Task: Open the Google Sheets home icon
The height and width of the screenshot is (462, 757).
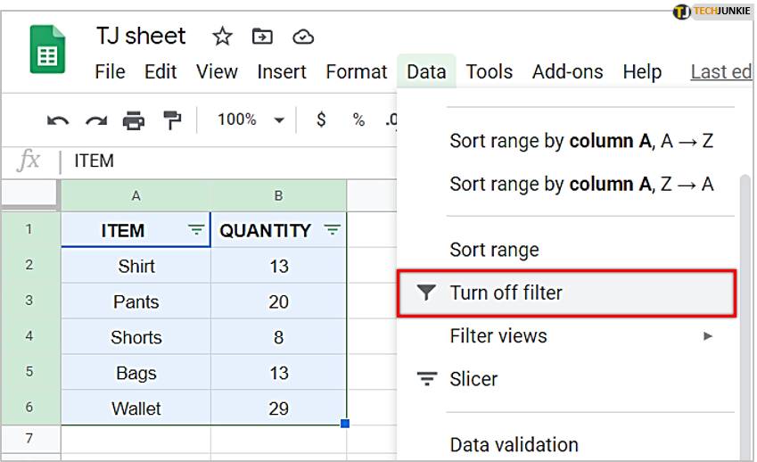Action: point(47,49)
